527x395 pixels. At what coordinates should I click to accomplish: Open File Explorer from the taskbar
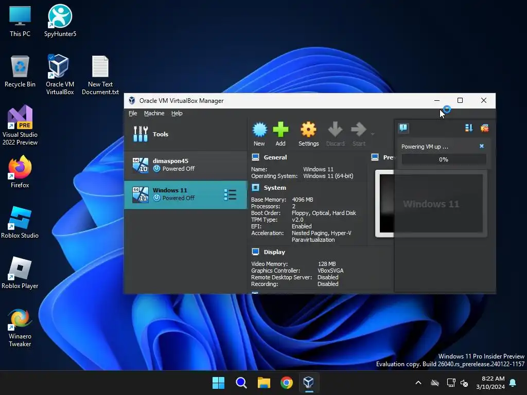click(x=264, y=383)
